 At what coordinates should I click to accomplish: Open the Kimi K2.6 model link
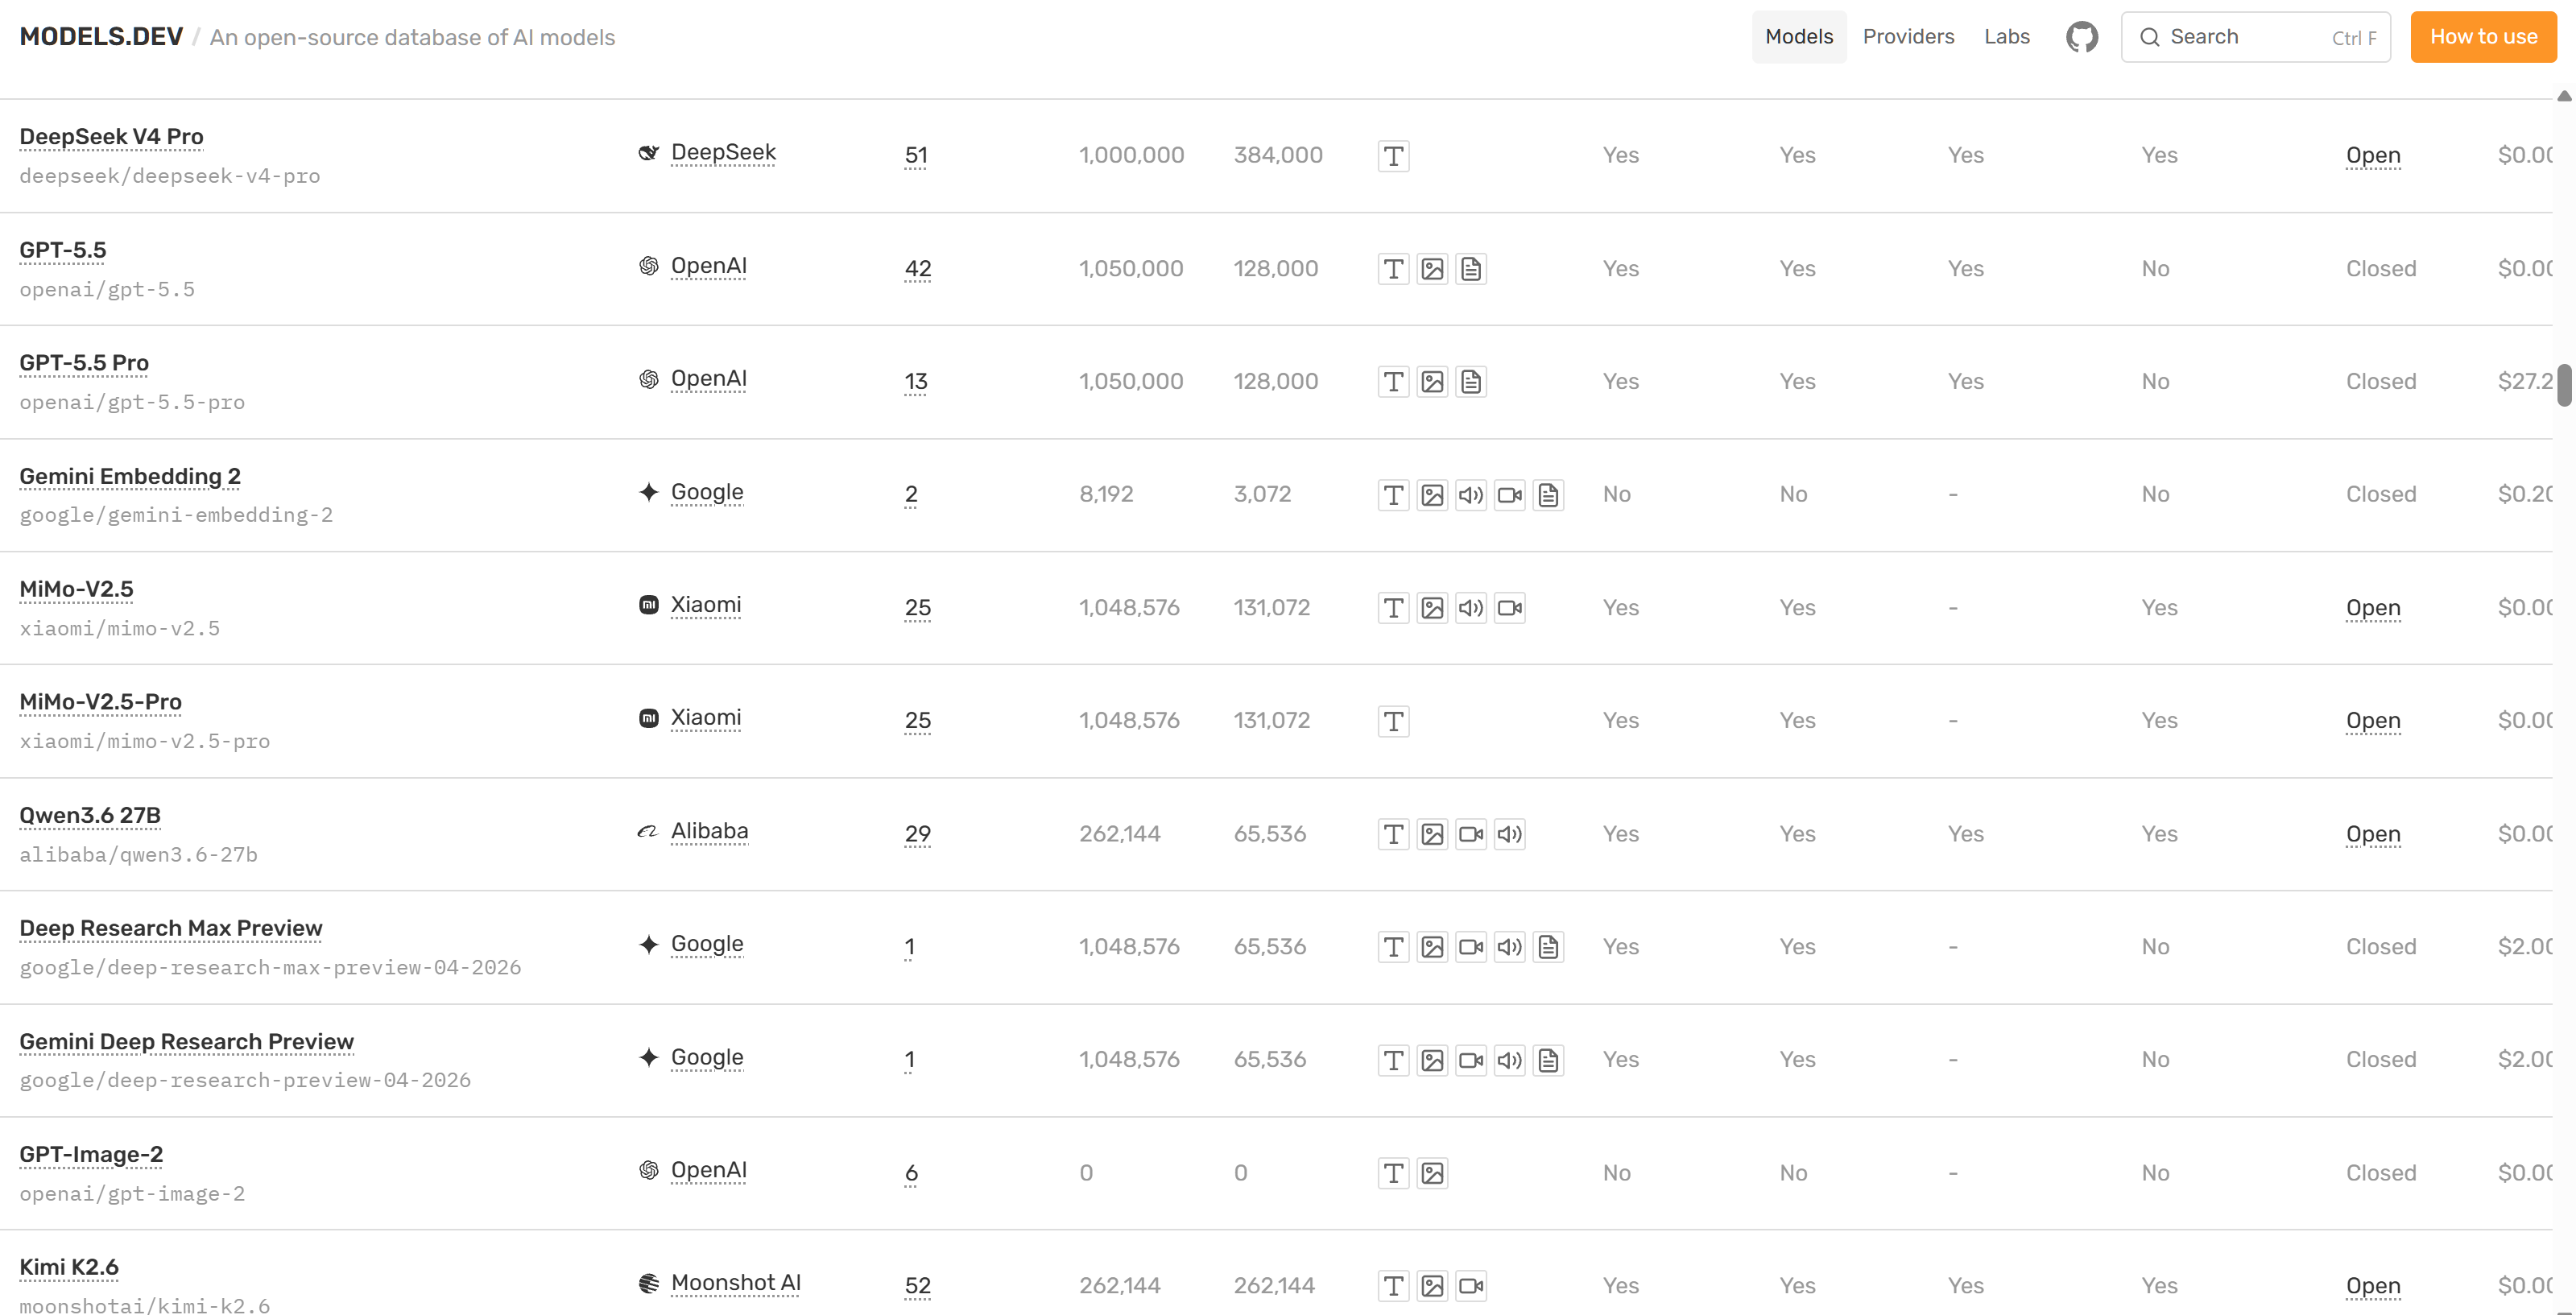(69, 1267)
